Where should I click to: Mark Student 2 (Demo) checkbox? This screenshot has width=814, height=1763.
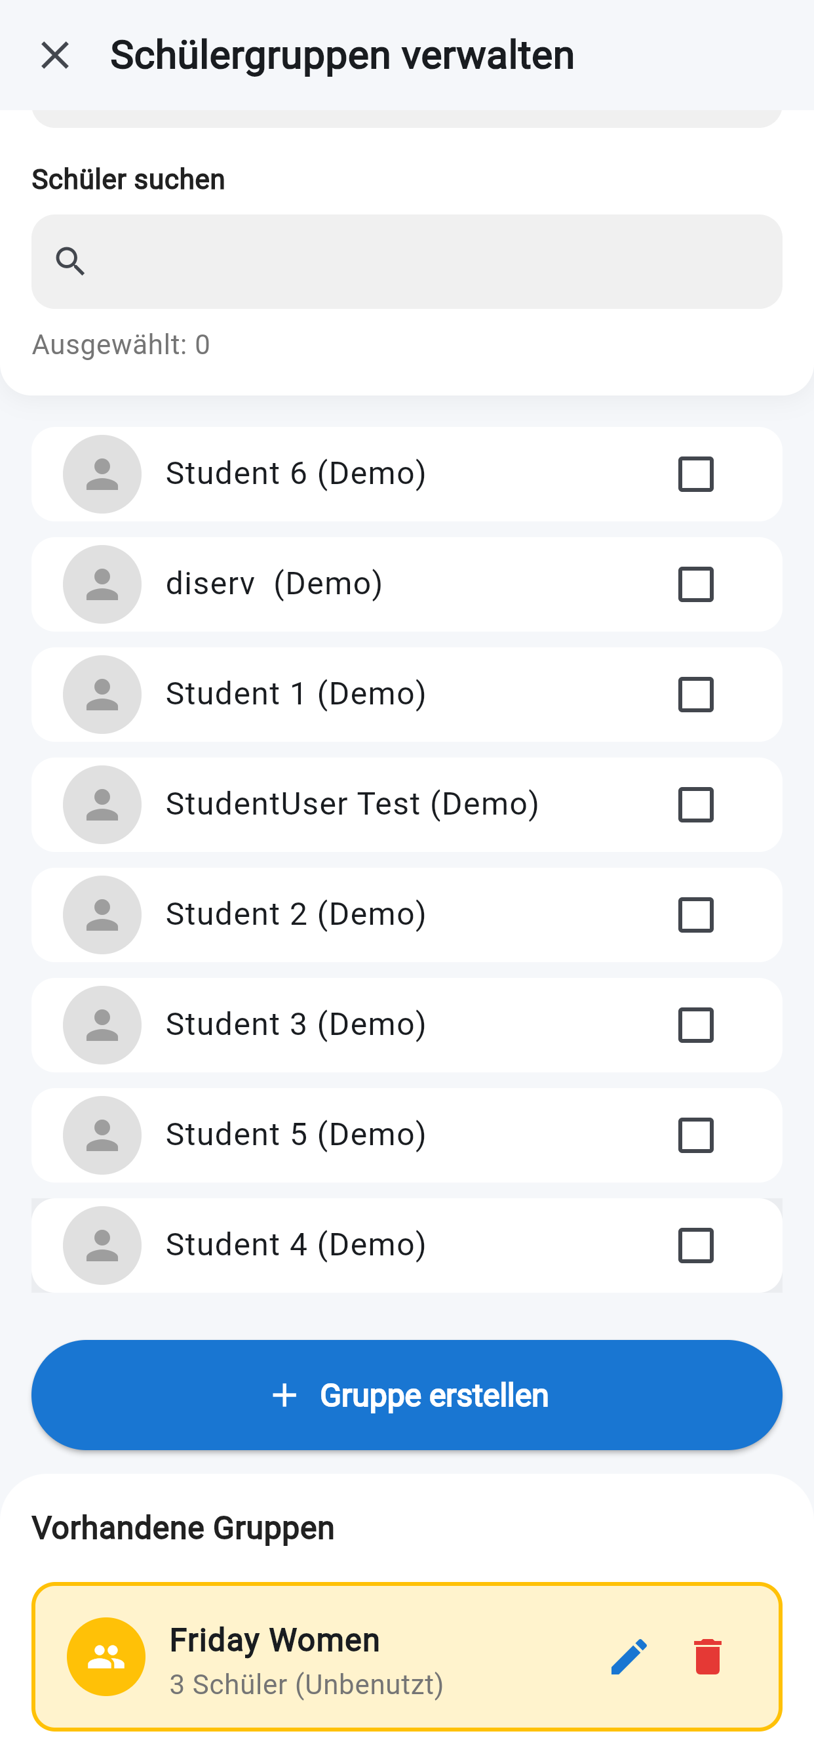coord(695,915)
